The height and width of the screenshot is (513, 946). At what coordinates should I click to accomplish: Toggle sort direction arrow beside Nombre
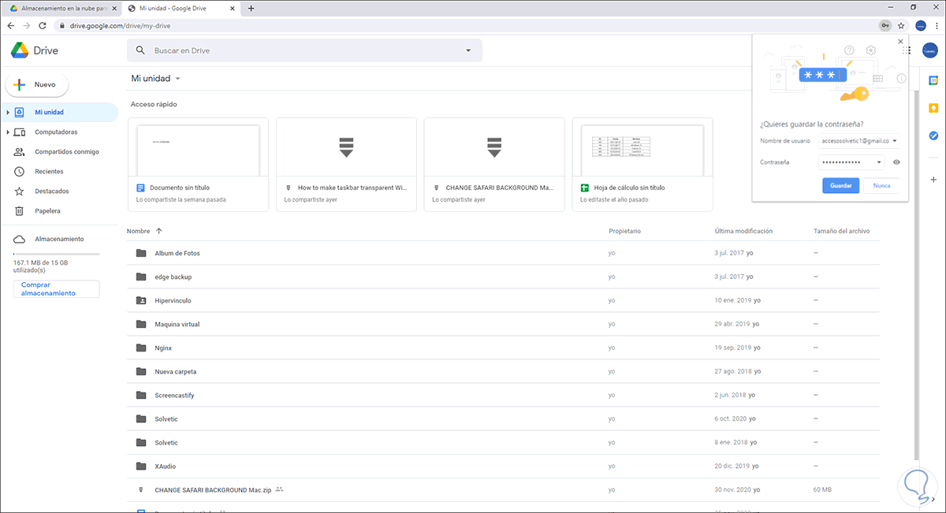[159, 231]
